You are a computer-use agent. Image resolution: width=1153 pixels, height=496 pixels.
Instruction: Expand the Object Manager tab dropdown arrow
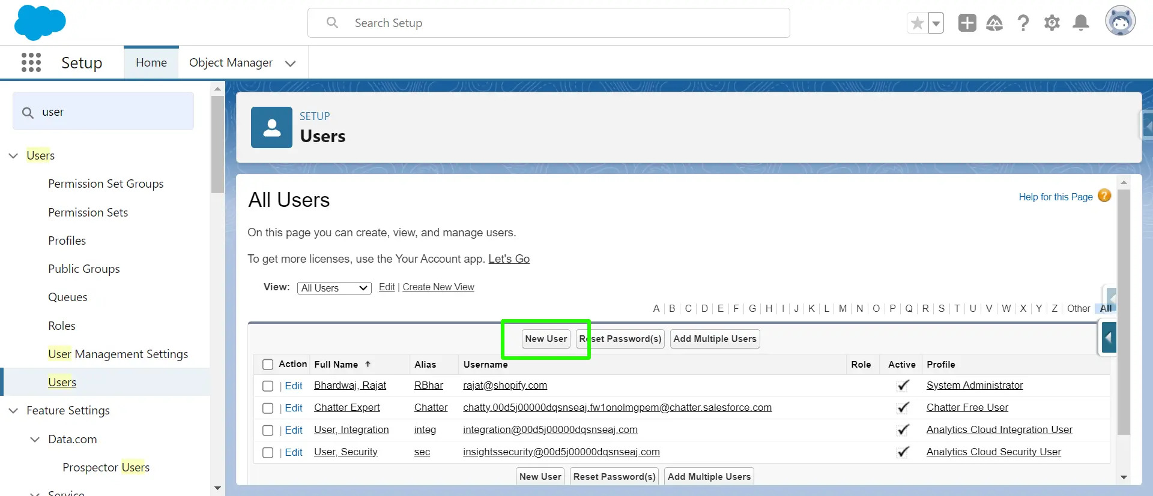pyautogui.click(x=291, y=63)
